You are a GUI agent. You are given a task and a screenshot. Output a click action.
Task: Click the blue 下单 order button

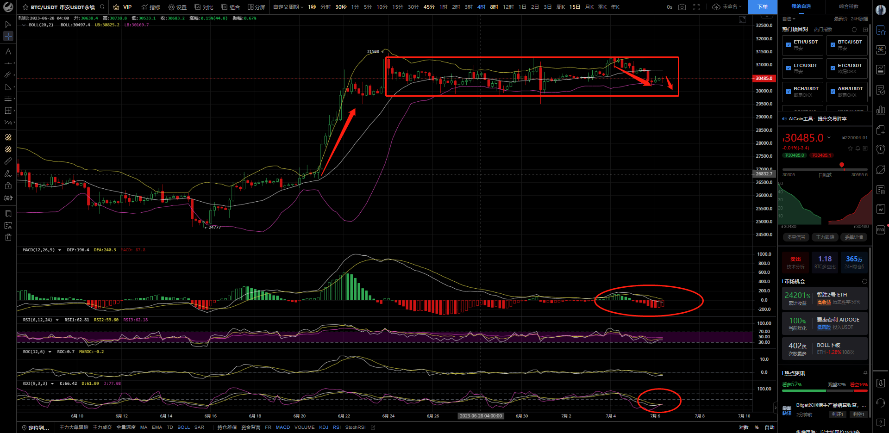tap(762, 7)
